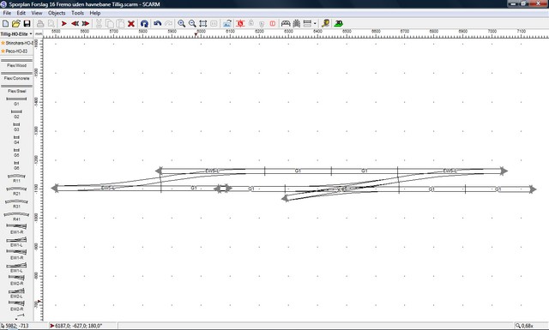This screenshot has width=549, height=330.
Task: Open an existing layout file
Action: point(15,24)
